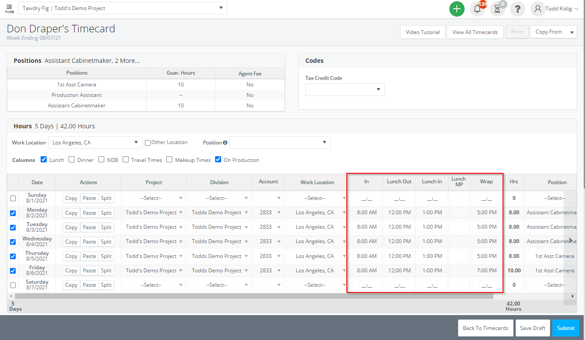
Task: Click the green plus button
Action: click(457, 8)
